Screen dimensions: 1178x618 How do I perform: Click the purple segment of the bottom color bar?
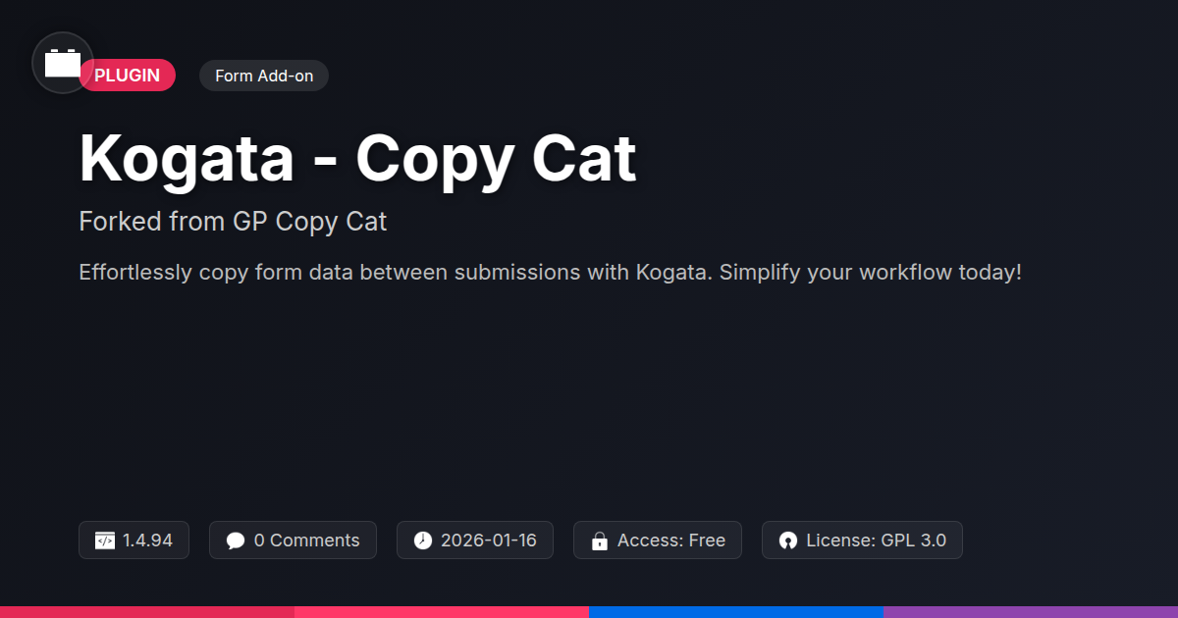click(x=1031, y=612)
